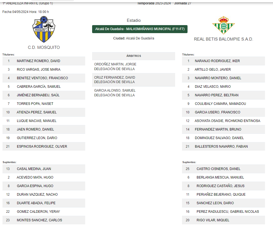Click the C.D. Mosquito club crest

pyautogui.click(x=44, y=29)
